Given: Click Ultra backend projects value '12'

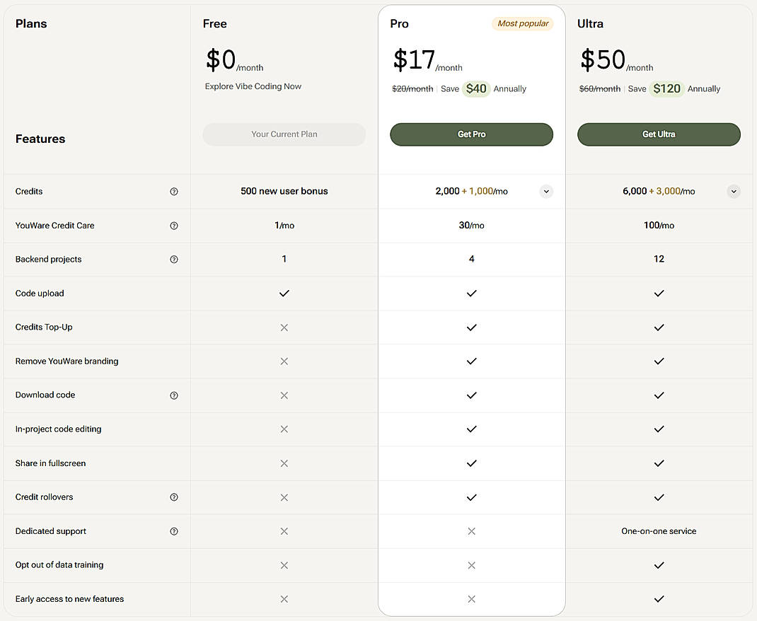Looking at the screenshot, I should (659, 259).
